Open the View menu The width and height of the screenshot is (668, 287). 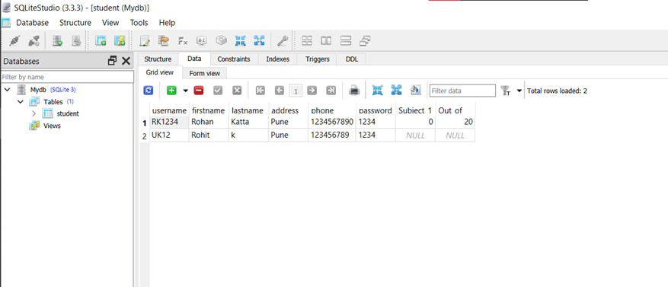[x=110, y=23]
